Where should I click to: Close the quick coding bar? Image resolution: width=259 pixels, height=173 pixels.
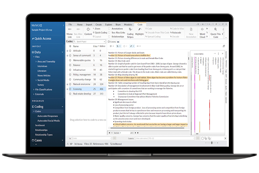(225, 138)
